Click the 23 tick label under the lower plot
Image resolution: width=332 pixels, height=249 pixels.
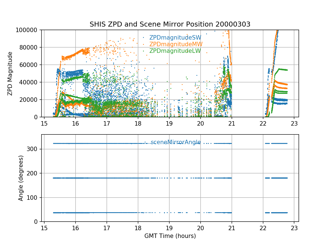click(x=294, y=228)
